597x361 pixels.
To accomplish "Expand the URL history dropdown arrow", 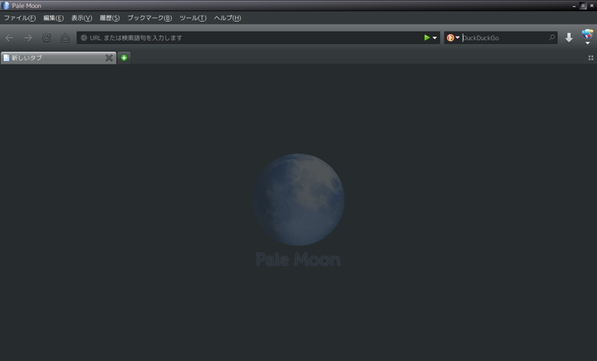I will tap(434, 37).
